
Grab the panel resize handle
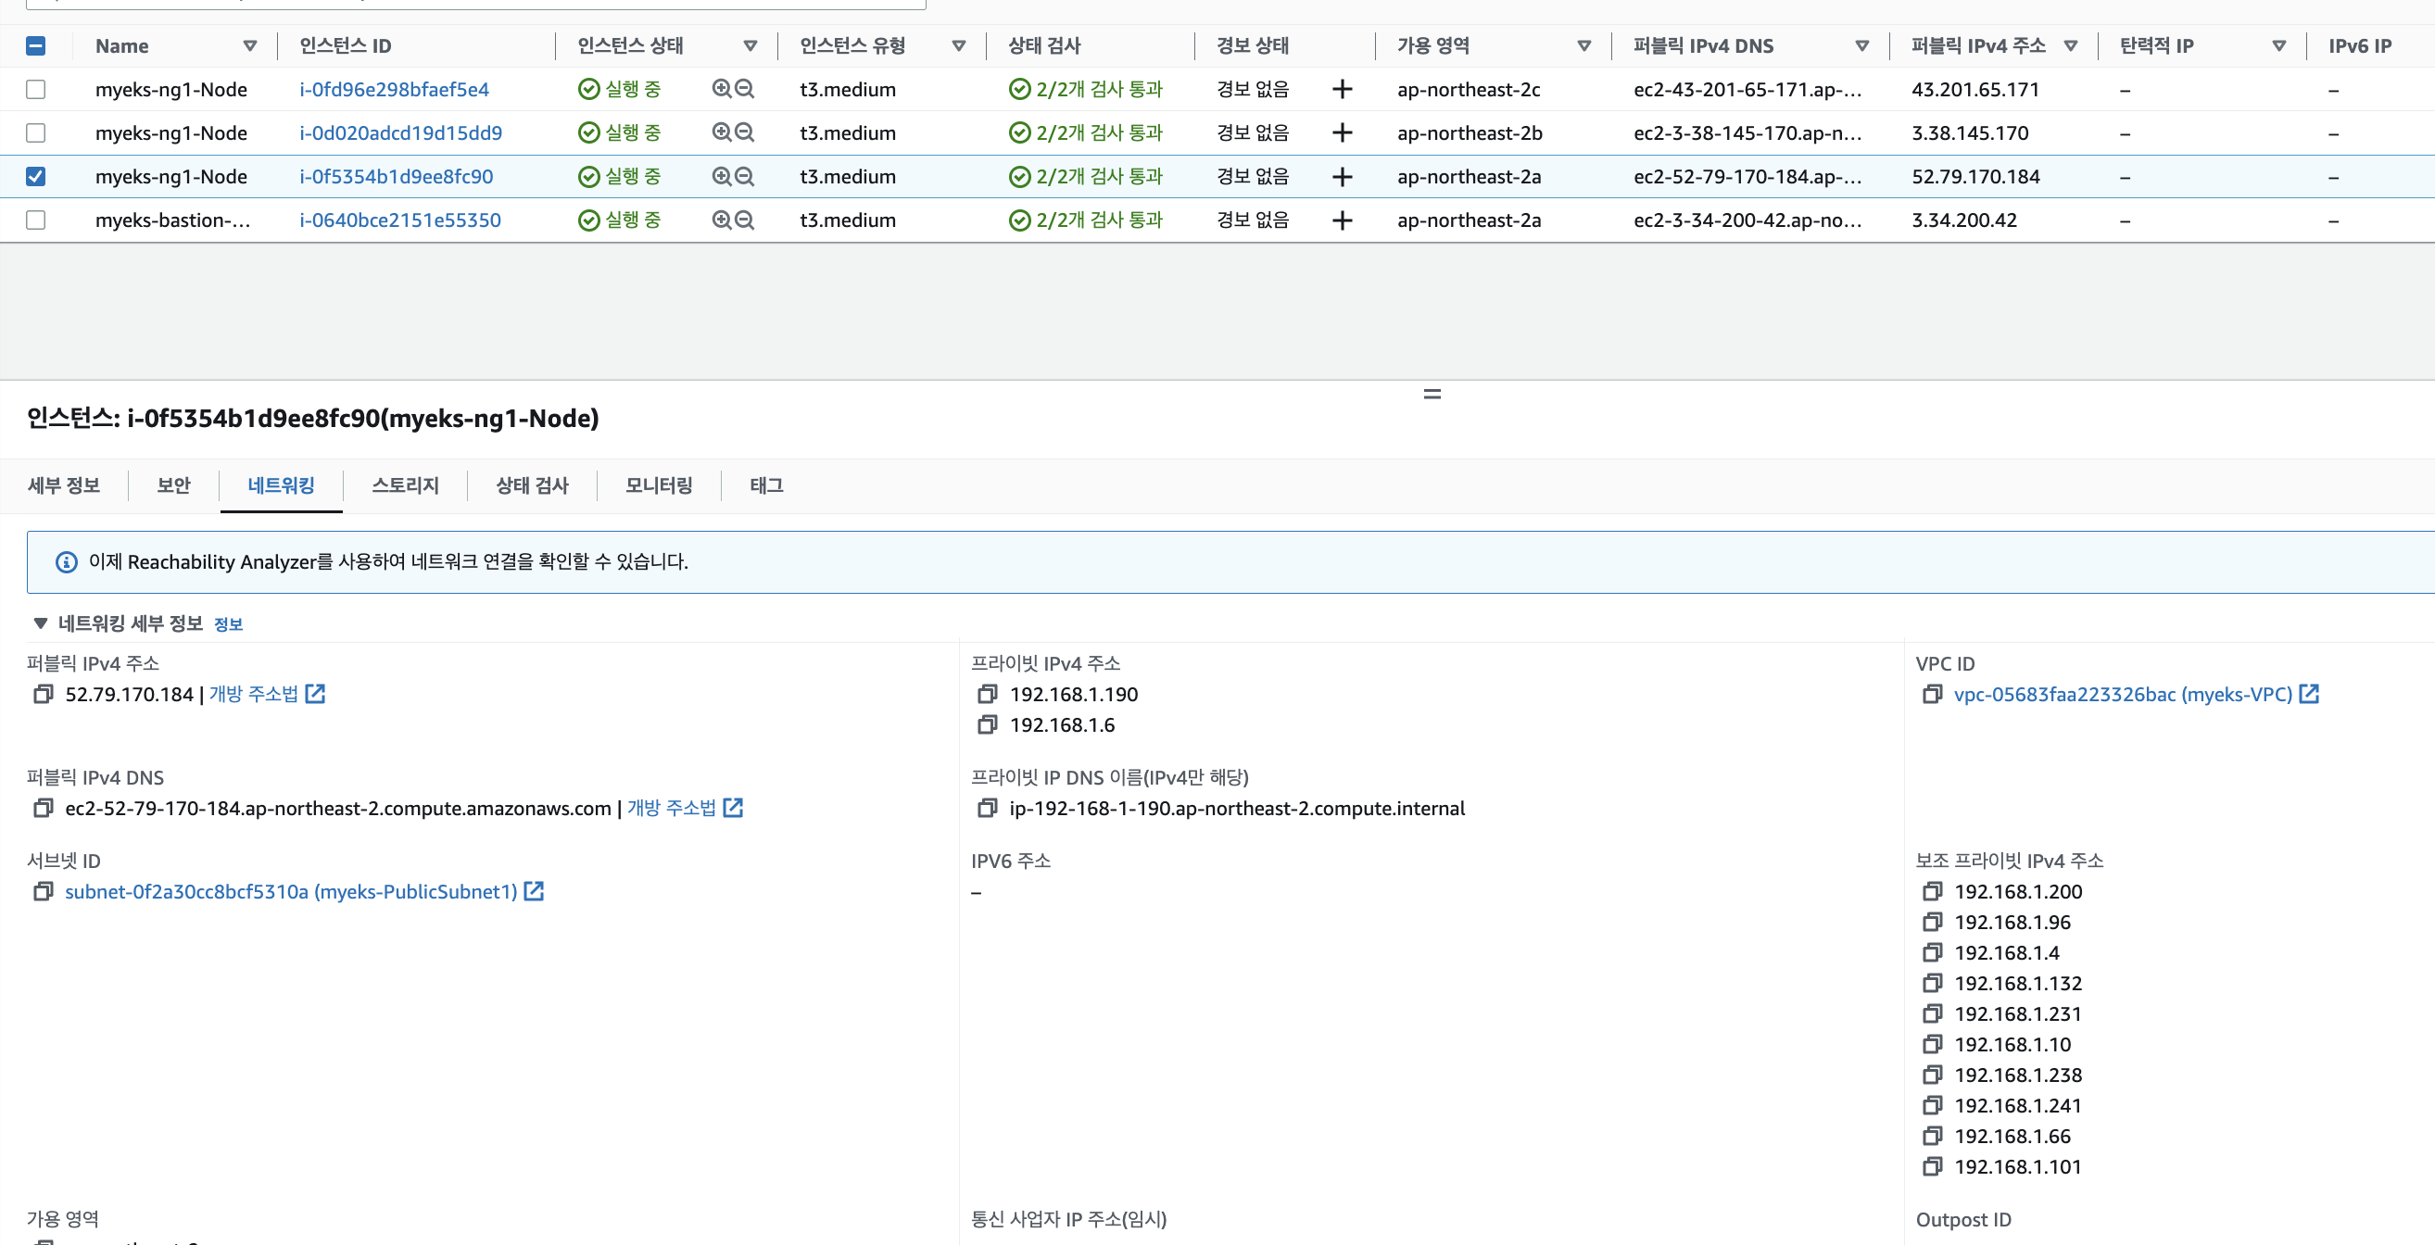coord(1432,395)
